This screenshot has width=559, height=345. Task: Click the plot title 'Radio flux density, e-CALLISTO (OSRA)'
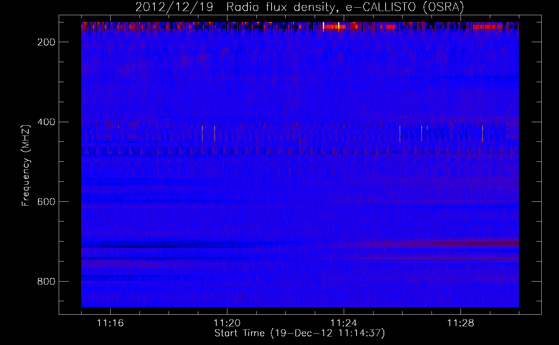[345, 7]
